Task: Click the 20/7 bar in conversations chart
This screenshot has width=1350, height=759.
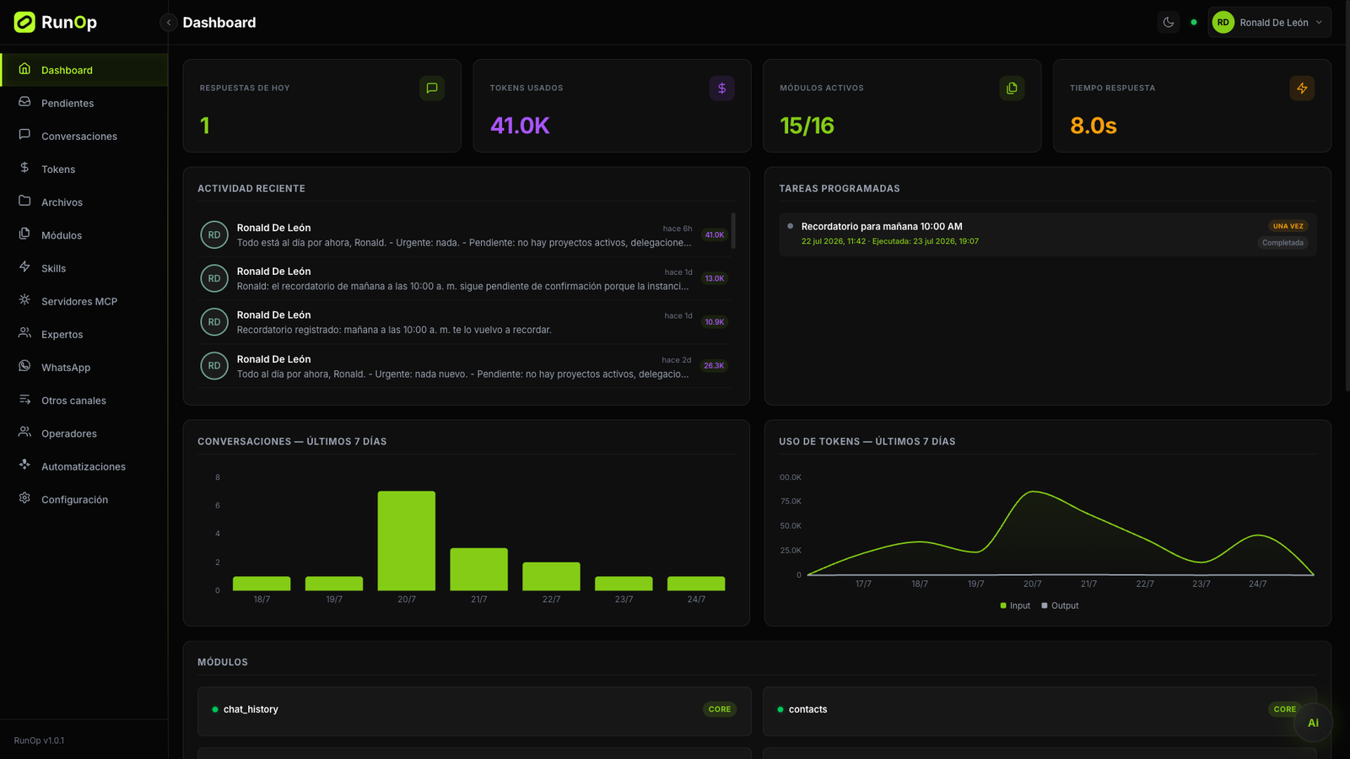Action: (407, 541)
